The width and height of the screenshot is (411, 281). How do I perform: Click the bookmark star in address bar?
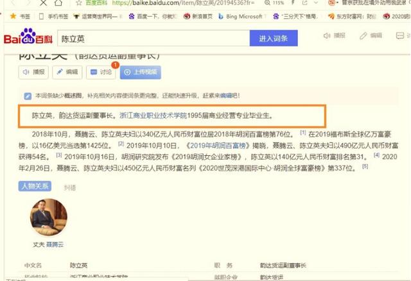78,3
